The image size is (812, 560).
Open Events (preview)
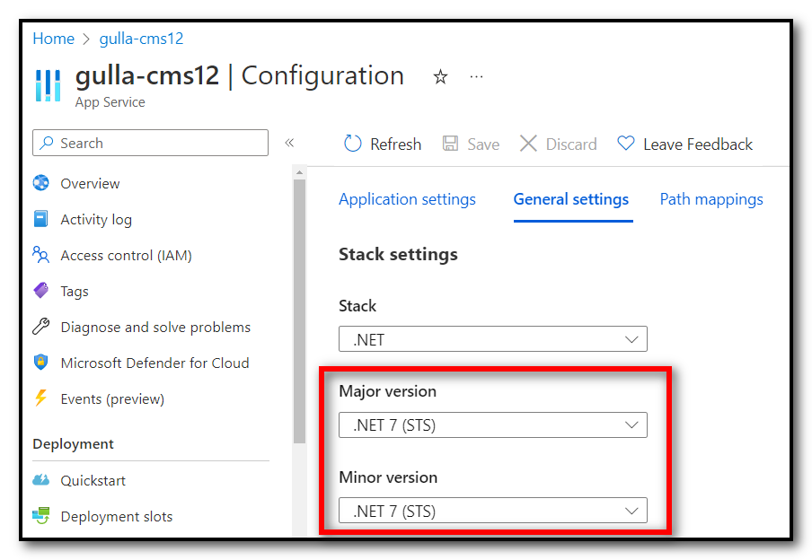point(112,399)
